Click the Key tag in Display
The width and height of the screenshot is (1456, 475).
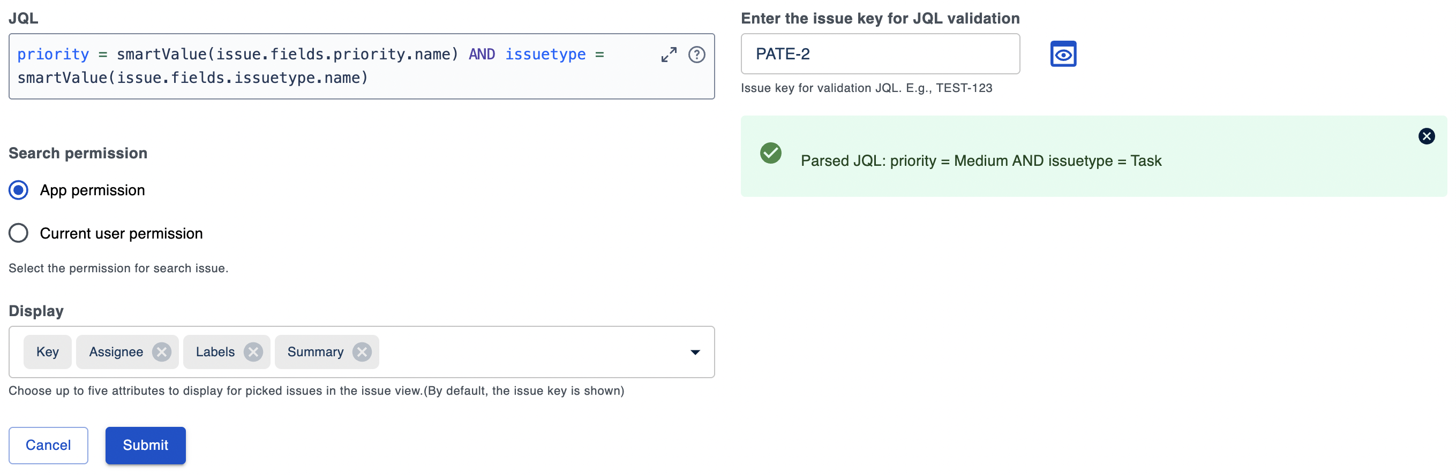(x=48, y=352)
